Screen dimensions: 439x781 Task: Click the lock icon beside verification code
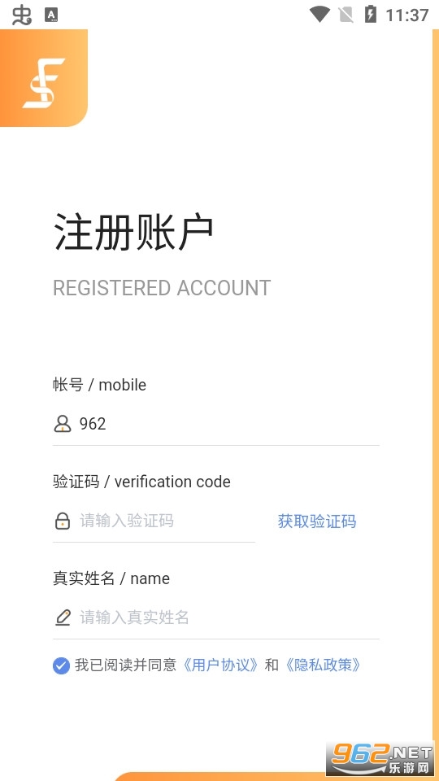(63, 521)
